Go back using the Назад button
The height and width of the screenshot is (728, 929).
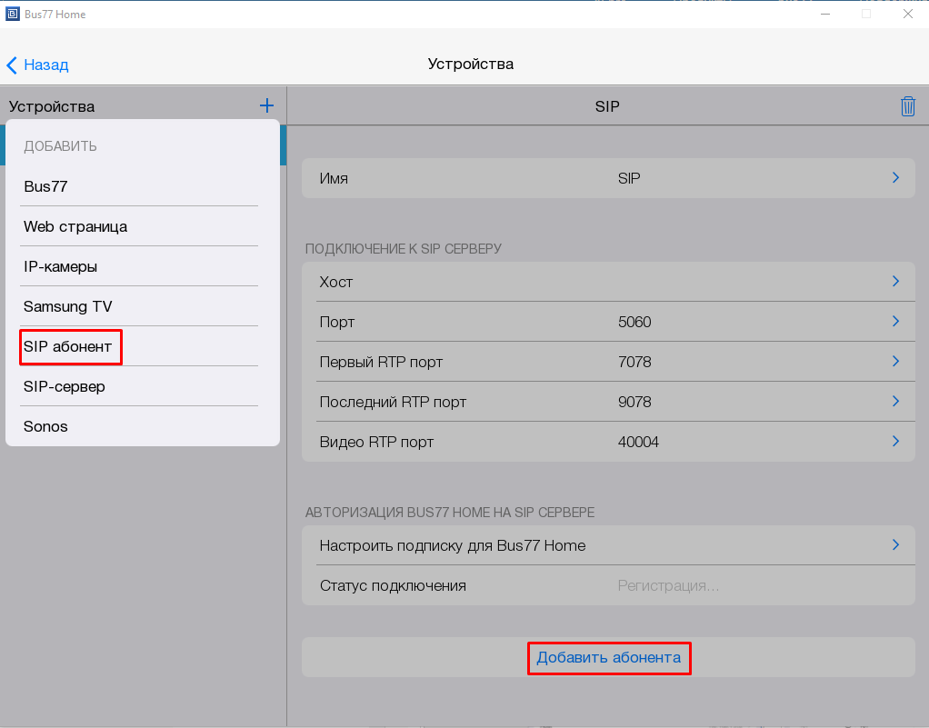click(x=37, y=65)
